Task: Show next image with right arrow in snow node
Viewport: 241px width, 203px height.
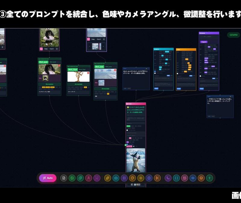Action: pos(103,46)
